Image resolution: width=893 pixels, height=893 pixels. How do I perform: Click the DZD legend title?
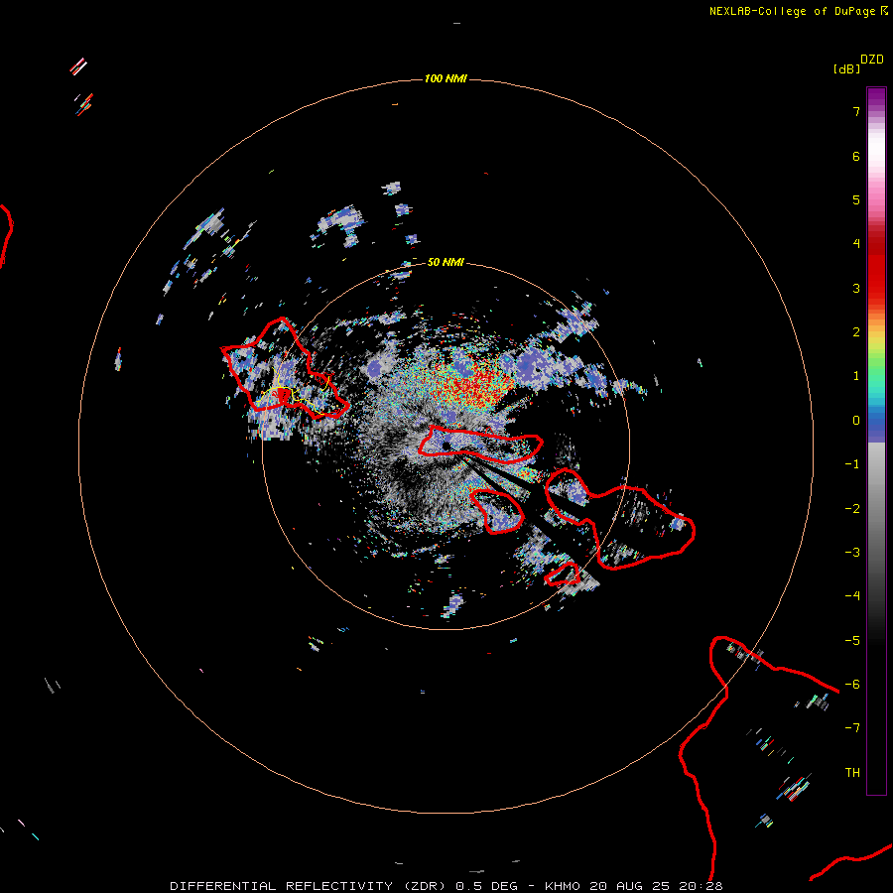[x=872, y=60]
